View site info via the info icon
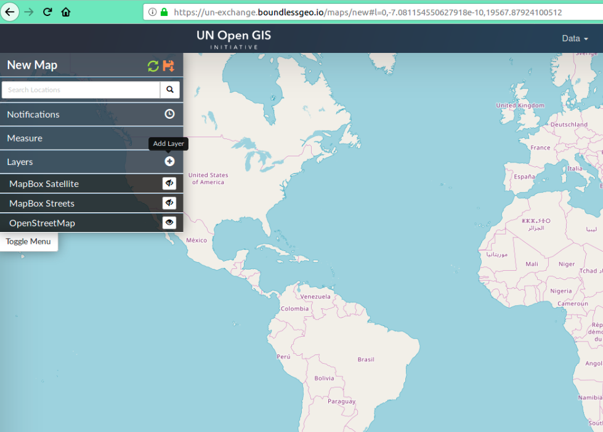603x432 pixels. [153, 12]
